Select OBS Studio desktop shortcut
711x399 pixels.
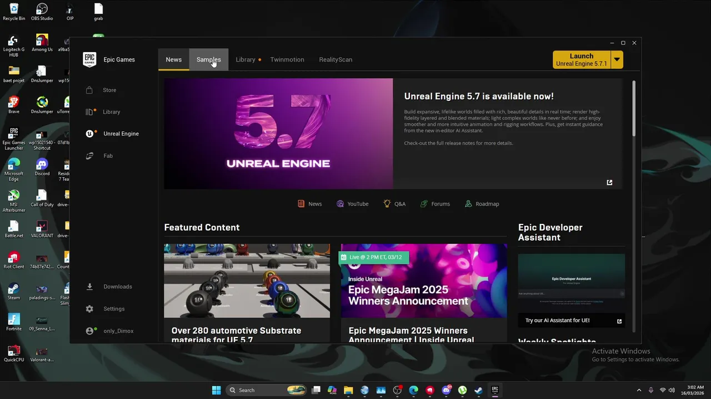click(x=42, y=13)
